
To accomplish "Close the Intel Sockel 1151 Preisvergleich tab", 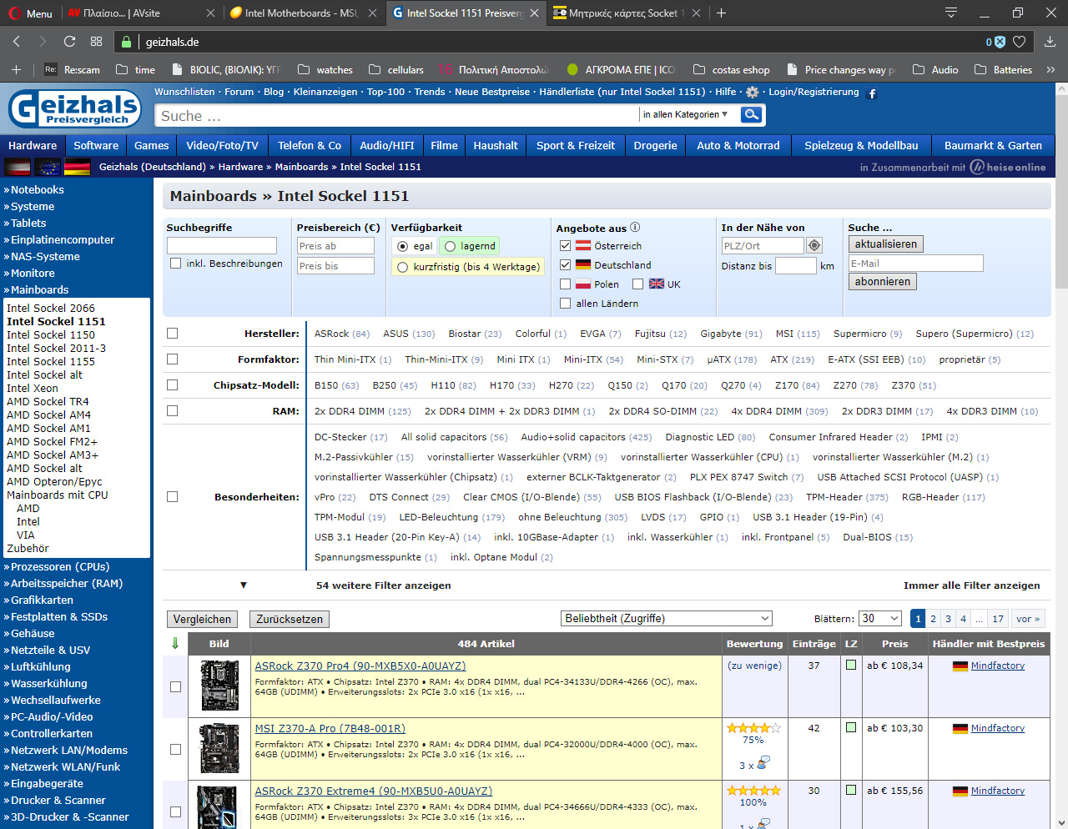I will pos(533,13).
